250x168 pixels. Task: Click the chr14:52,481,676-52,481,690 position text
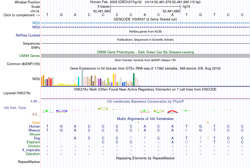tap(173, 2)
